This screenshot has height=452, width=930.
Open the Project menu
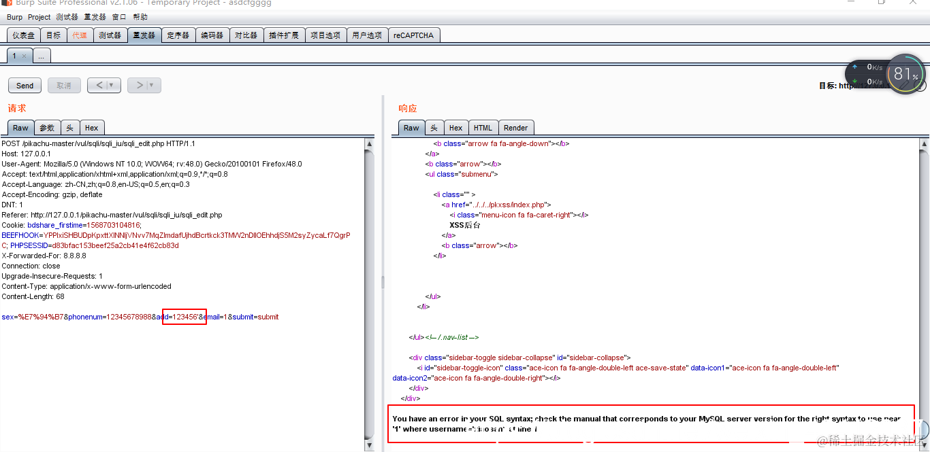click(x=39, y=17)
